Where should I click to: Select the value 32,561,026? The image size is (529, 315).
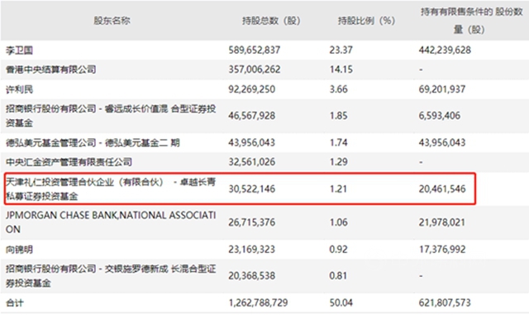[251, 162]
